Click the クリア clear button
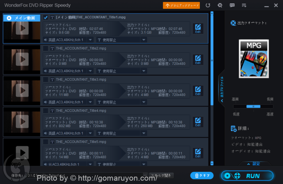 [202, 175]
